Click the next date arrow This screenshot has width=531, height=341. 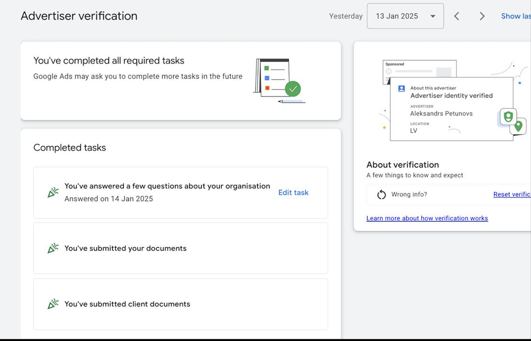coord(482,16)
